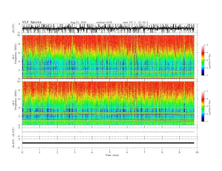Click the 'ch.4(V)' axis label
The image size is (222, 171).
(x=13, y=143)
